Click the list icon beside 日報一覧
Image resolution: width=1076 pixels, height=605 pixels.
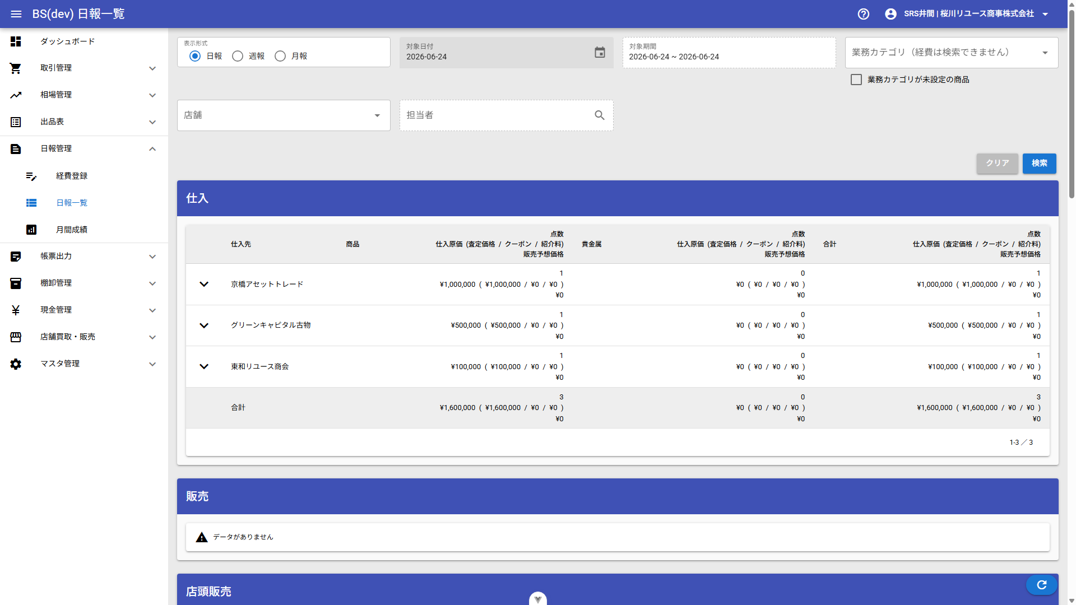(x=31, y=203)
